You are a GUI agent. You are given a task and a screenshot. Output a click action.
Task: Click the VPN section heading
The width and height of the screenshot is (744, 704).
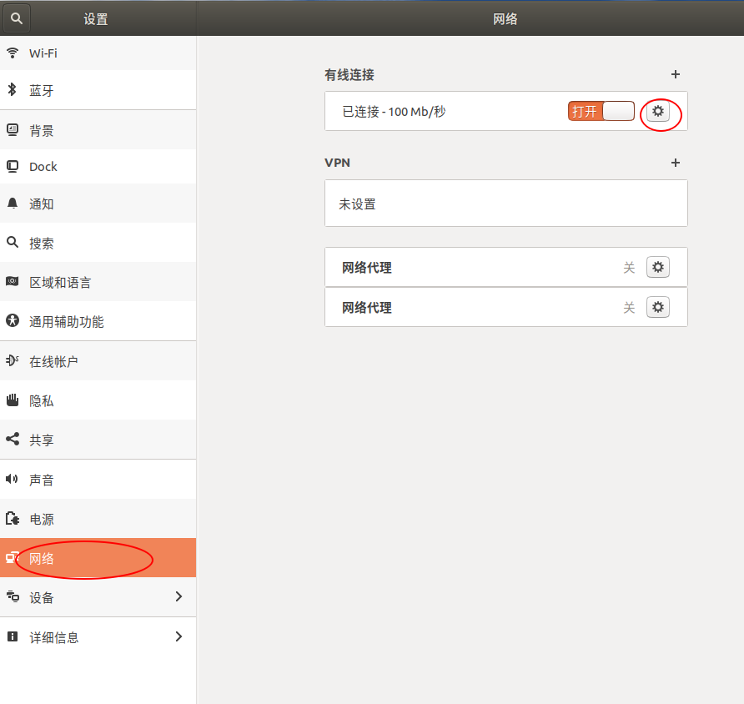tap(337, 163)
